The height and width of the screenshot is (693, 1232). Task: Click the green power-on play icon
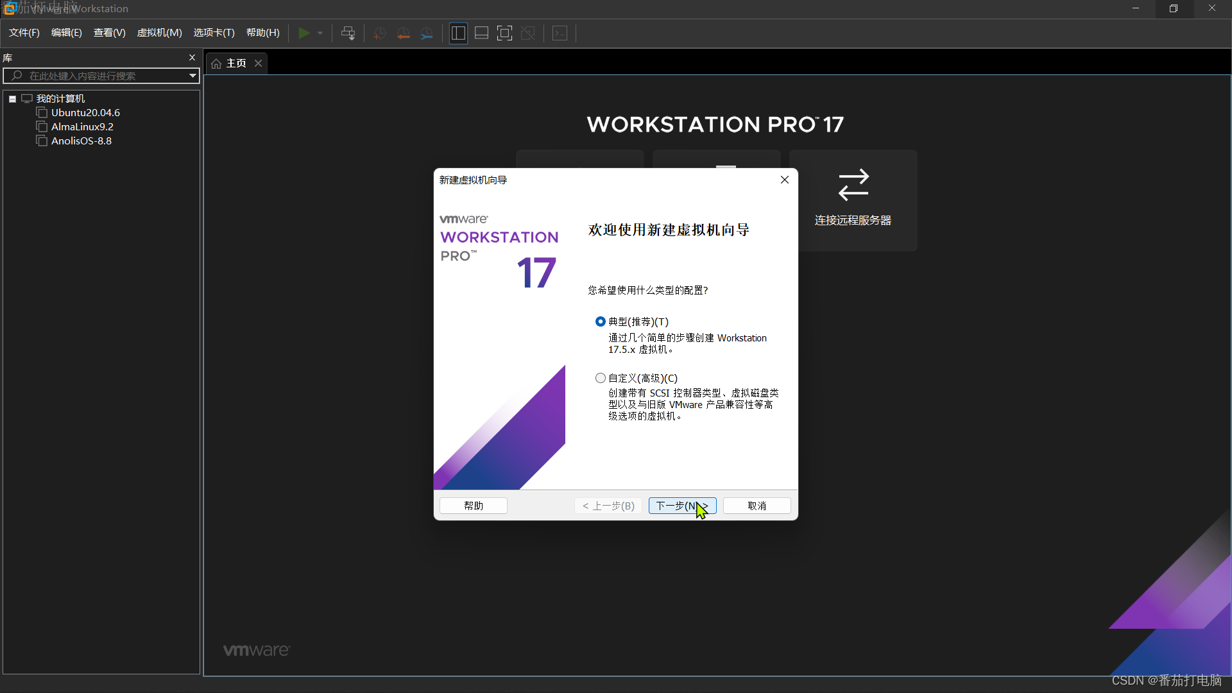(304, 33)
